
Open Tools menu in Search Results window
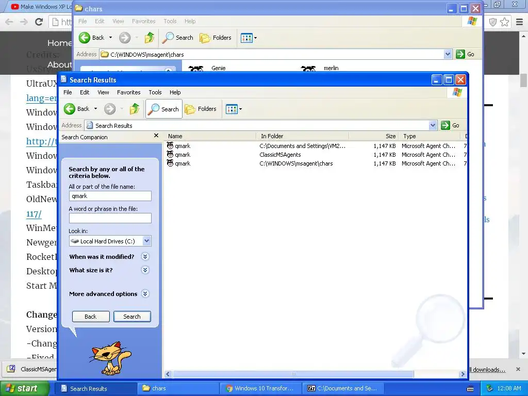pyautogui.click(x=155, y=92)
